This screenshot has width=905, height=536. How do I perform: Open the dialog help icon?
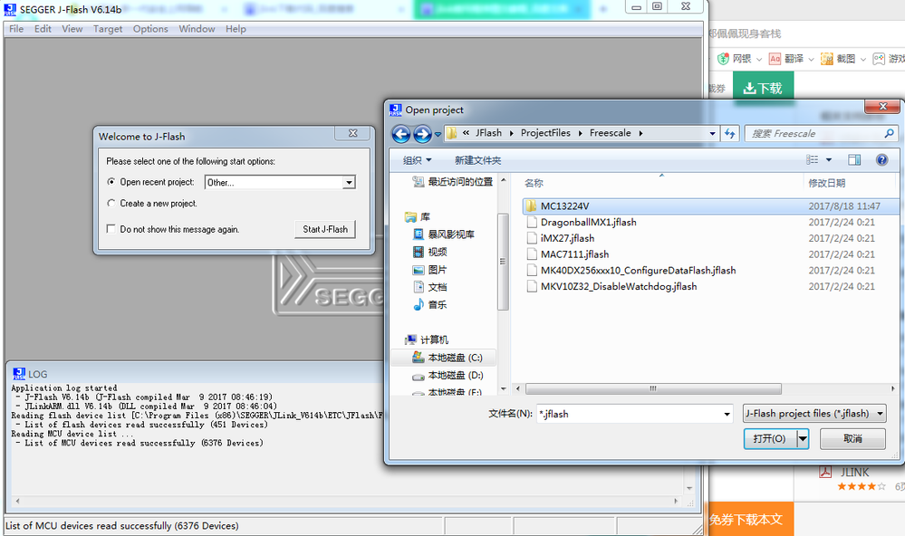coord(882,160)
